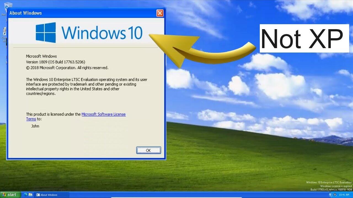Viewport: 353px width, 198px height.
Task: Expand hidden system tray icons chevron
Action: [x=330, y=195]
